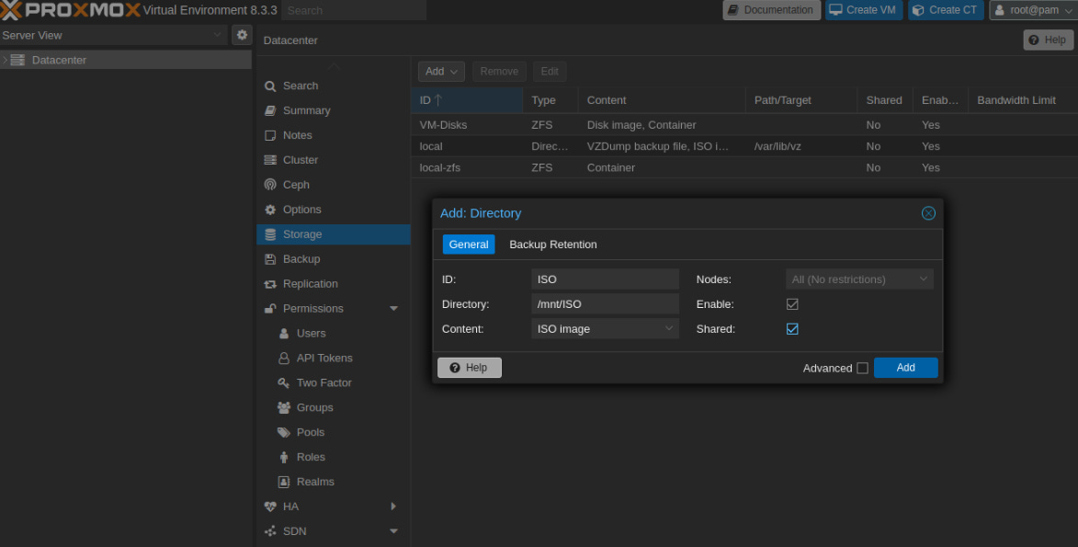The height and width of the screenshot is (547, 1078).
Task: Select Storage in the Datacenter menu
Action: pyautogui.click(x=334, y=234)
